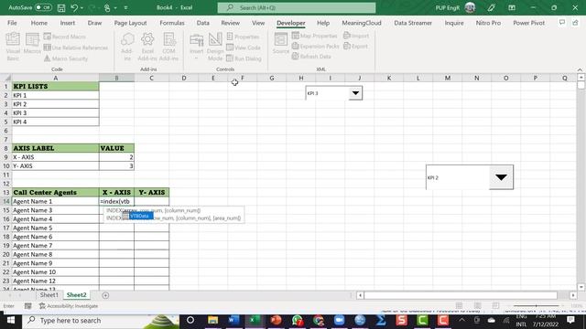Open the File menu
Viewport: 586px width, 329px height.
tap(12, 23)
